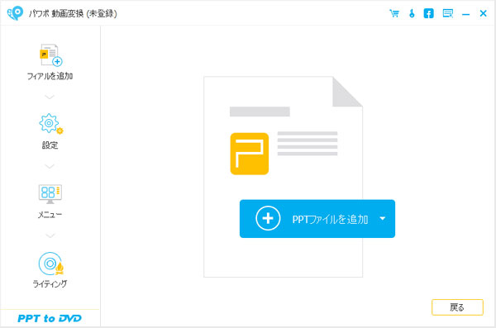
Task: Click the app logo in title bar
Action: pyautogui.click(x=15, y=13)
